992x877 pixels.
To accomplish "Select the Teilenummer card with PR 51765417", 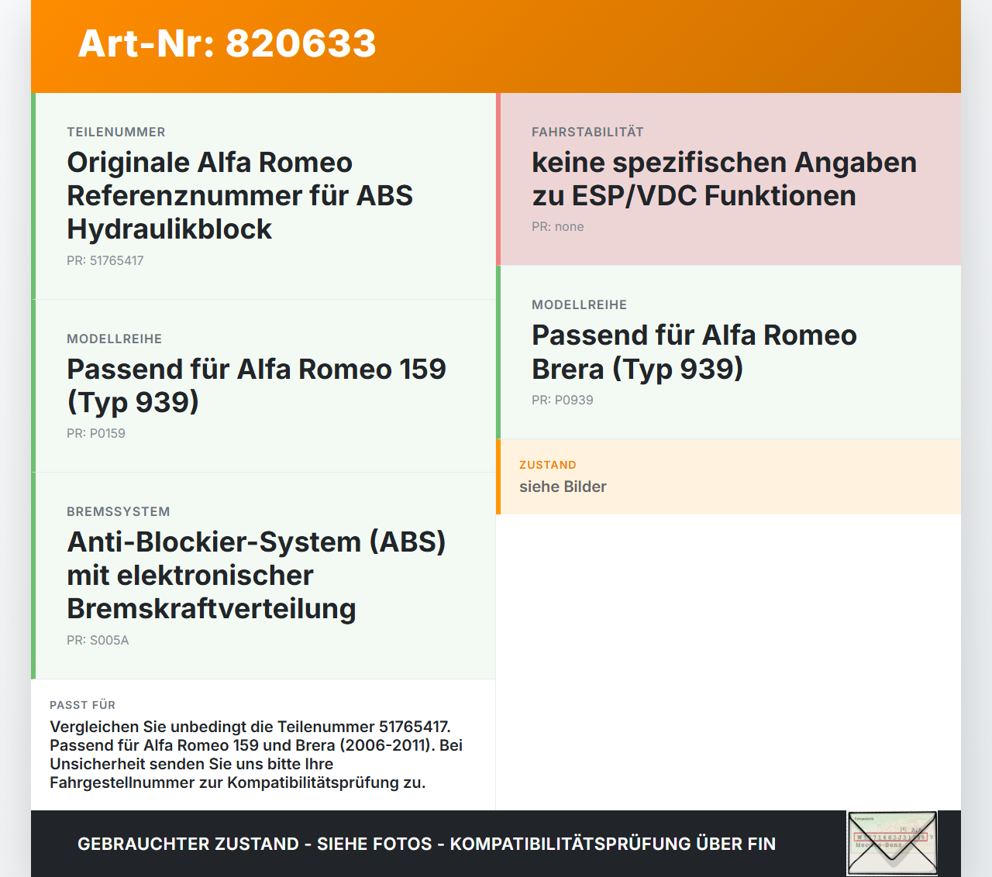I will click(x=263, y=196).
